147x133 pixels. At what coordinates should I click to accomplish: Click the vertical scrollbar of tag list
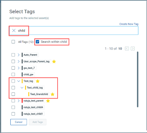[x=138, y=79]
